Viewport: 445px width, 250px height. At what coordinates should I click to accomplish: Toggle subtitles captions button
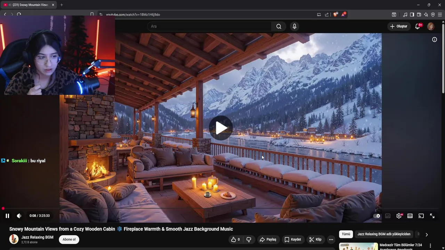coord(388,216)
